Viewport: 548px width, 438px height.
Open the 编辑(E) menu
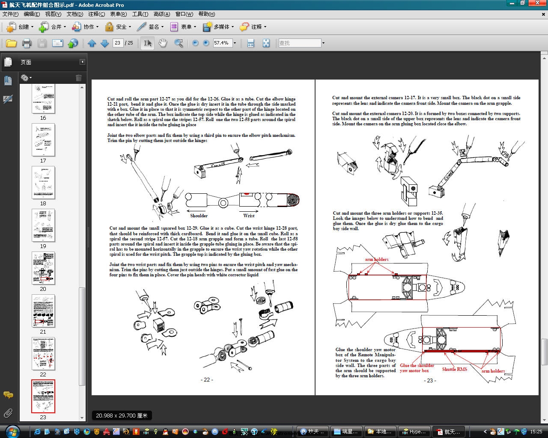32,14
